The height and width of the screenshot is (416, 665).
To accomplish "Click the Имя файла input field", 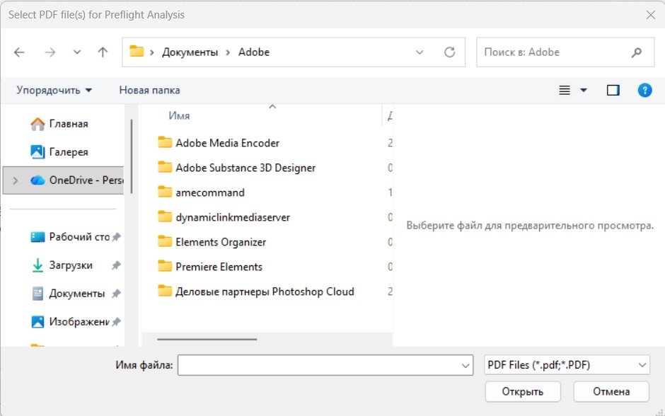I will pyautogui.click(x=318, y=365).
